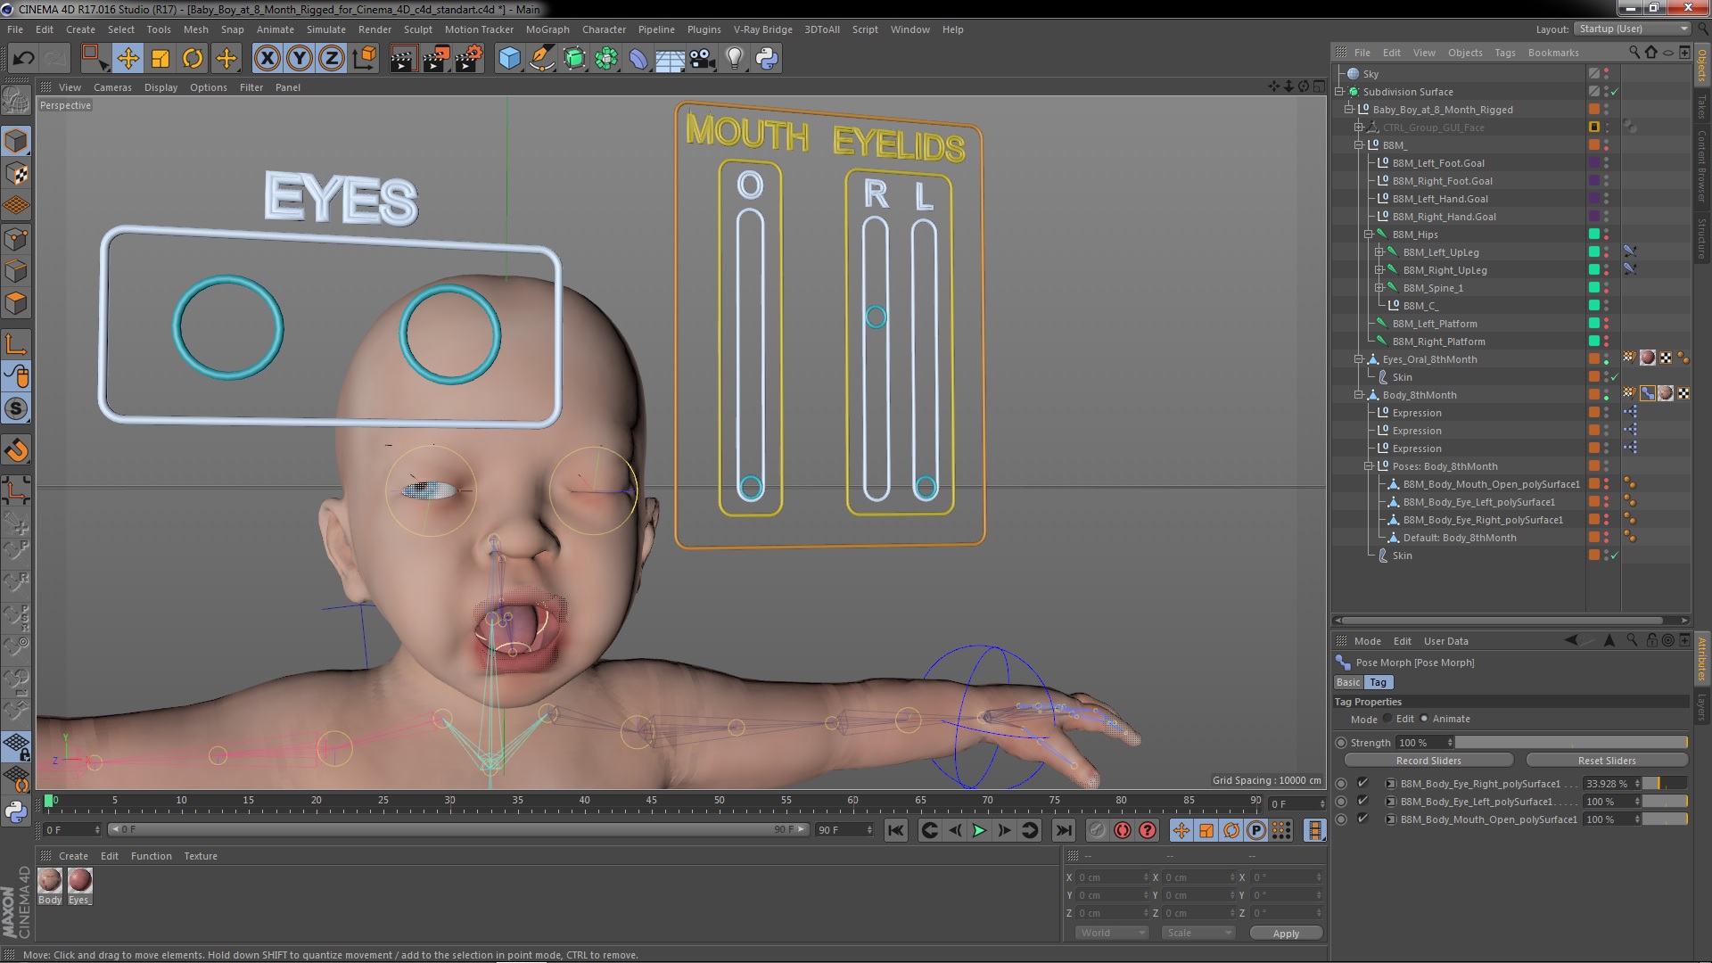Screen dimensions: 1712x963
Task: Adjust the Strength slider bar
Action: (x=1571, y=742)
